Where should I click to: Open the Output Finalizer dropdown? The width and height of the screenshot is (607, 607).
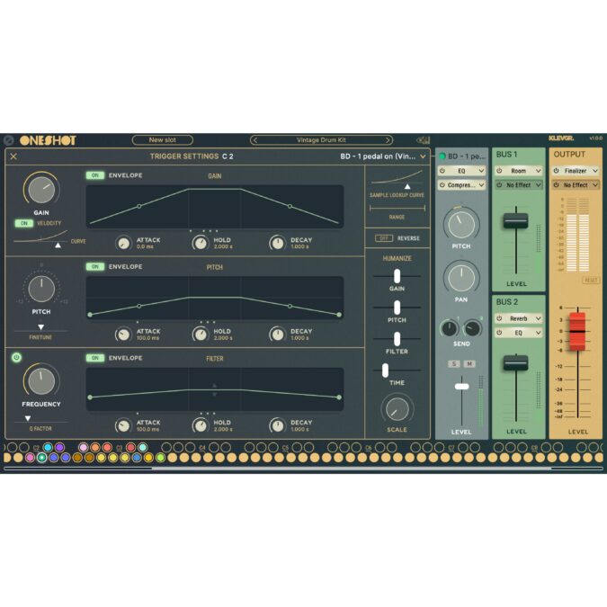click(x=595, y=171)
